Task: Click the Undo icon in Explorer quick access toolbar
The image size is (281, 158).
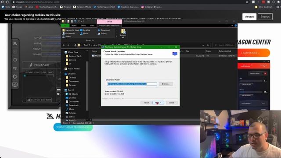Action: click(75, 22)
